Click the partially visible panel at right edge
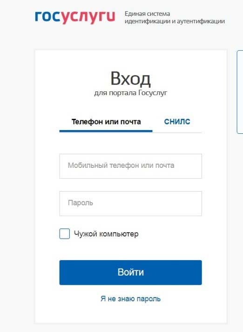 240,92
